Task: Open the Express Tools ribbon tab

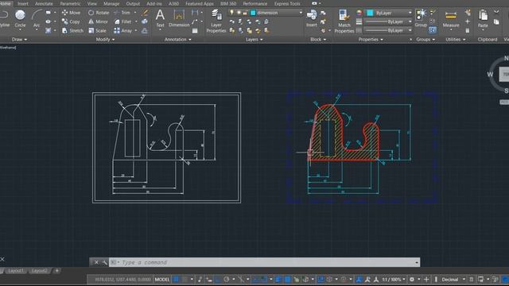Action: (287, 3)
